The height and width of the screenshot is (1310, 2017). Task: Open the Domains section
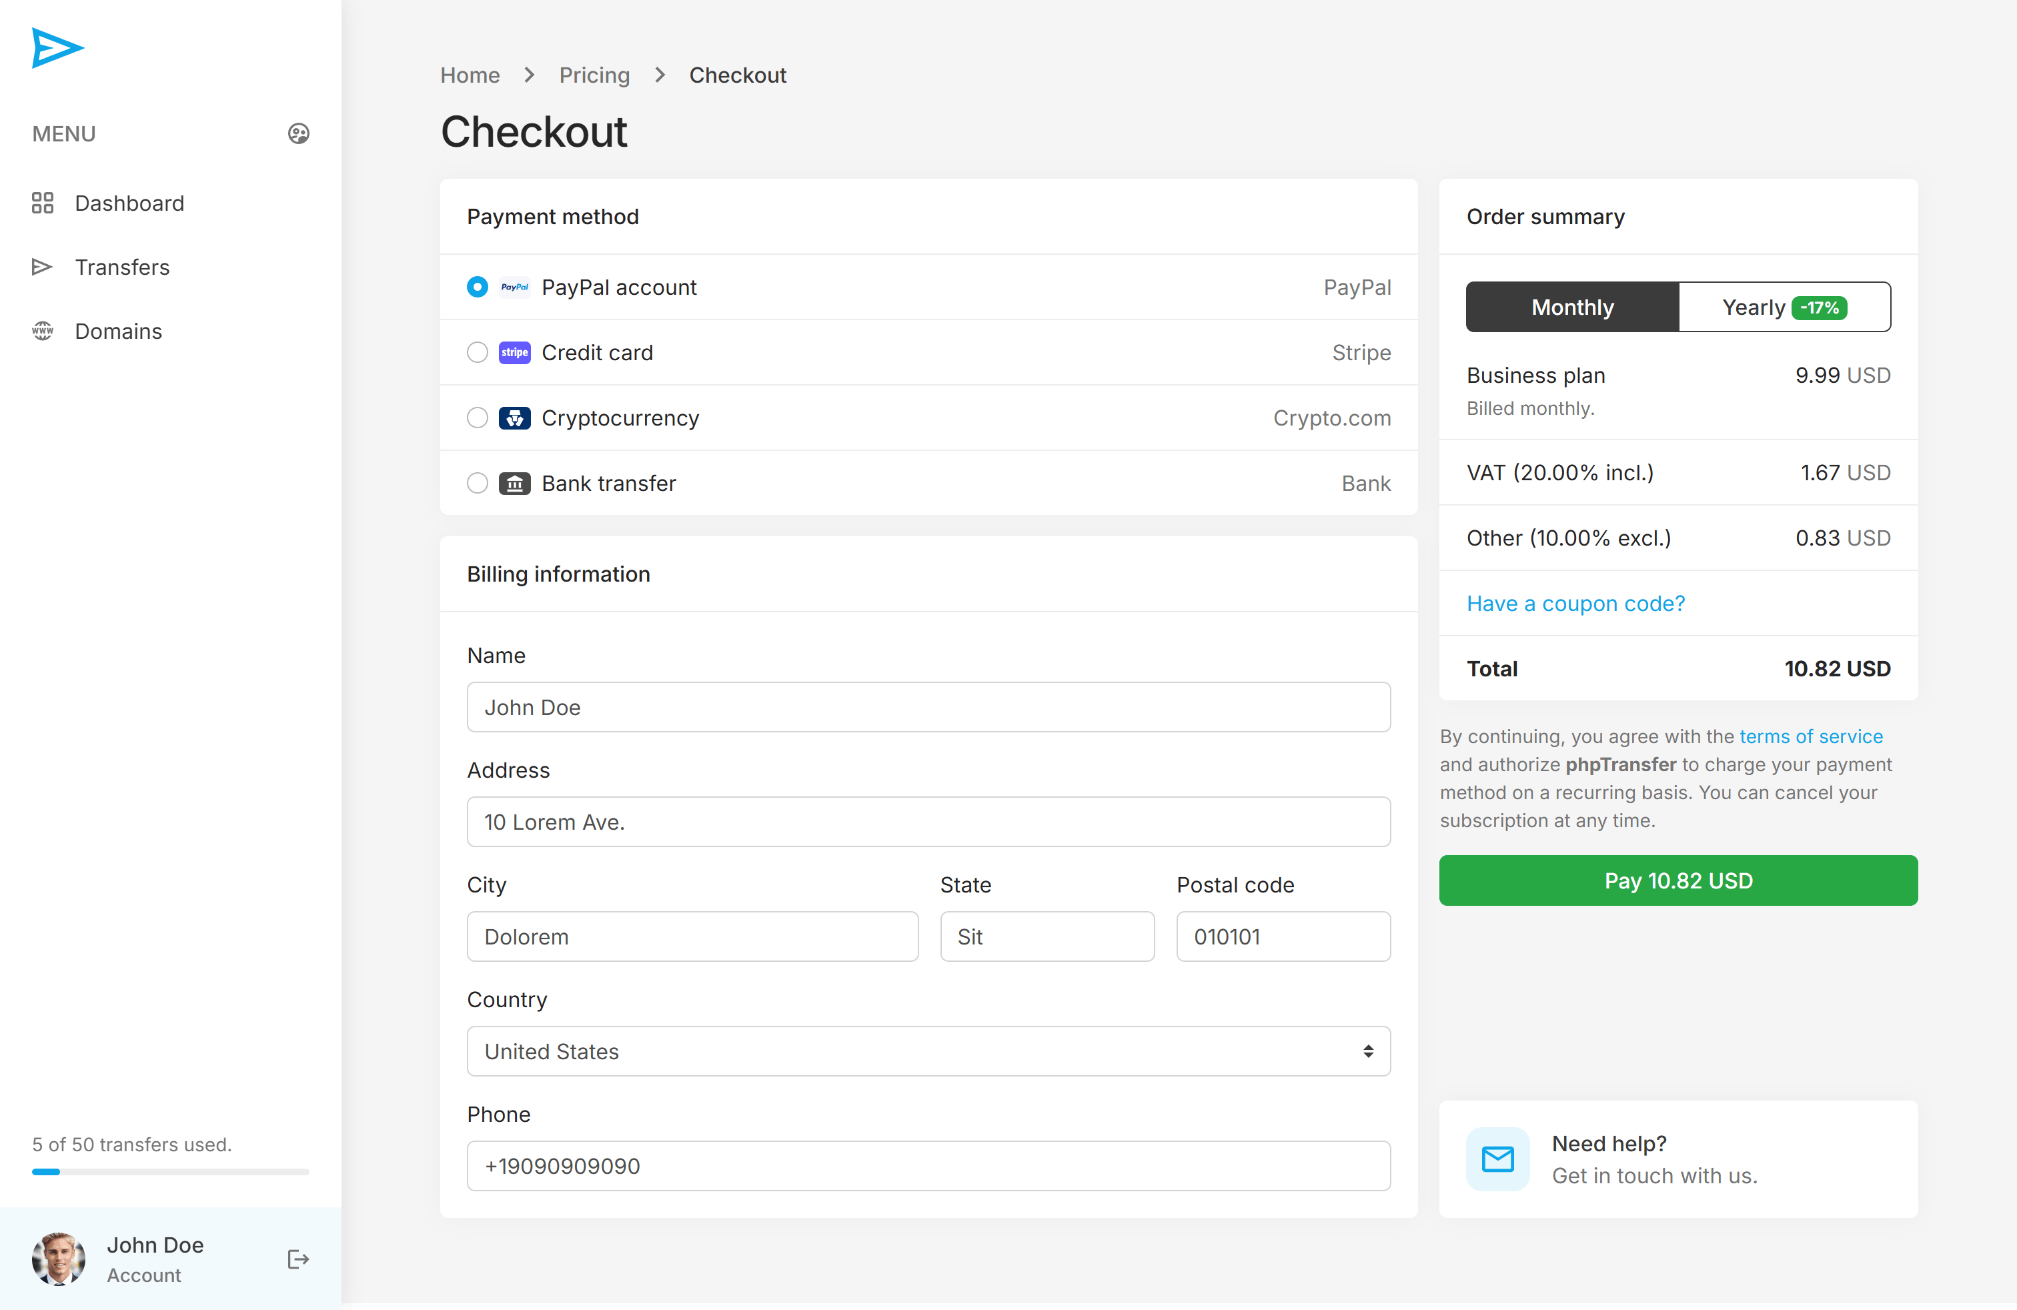click(x=118, y=332)
